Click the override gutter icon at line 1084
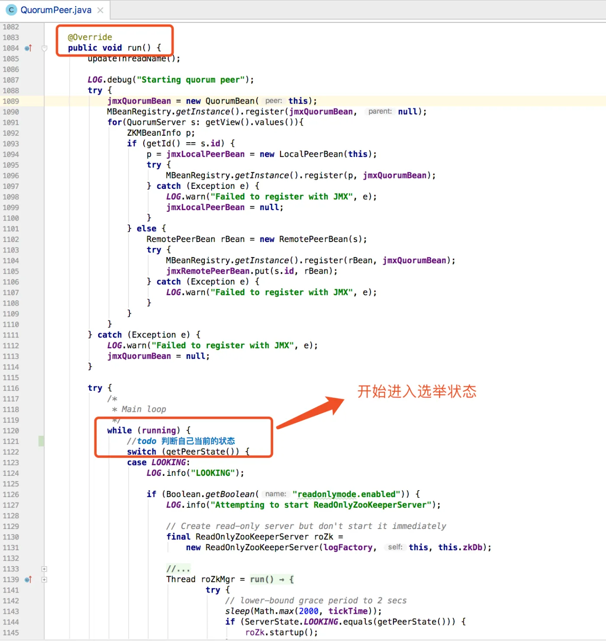The image size is (606, 641). click(28, 48)
